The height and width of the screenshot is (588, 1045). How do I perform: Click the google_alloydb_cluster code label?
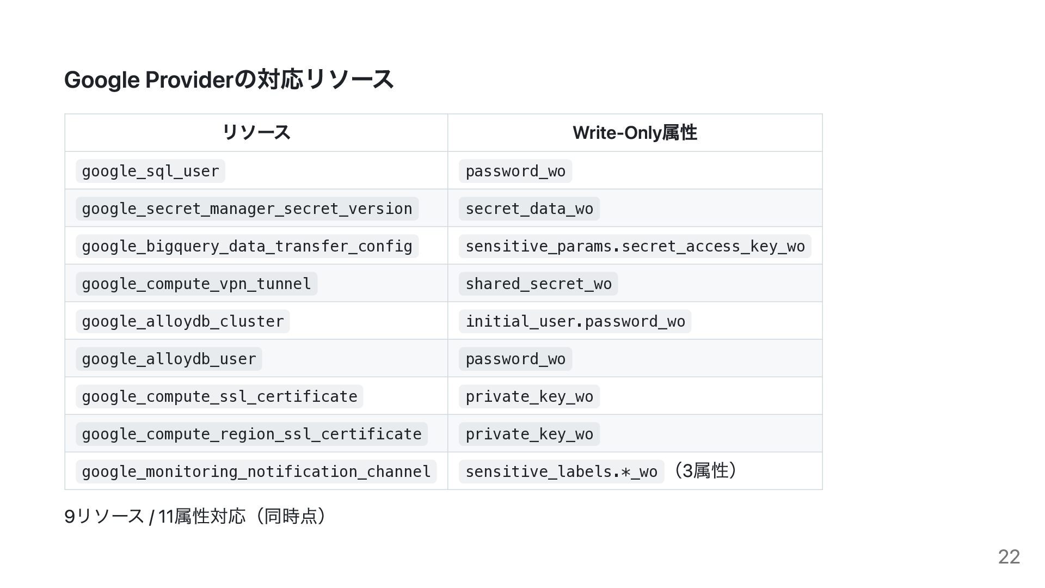click(182, 321)
